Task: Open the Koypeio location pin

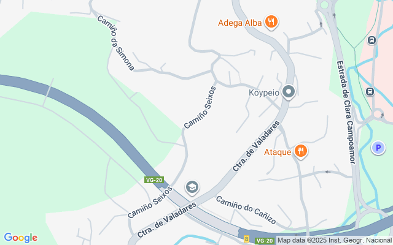Action: (289, 91)
